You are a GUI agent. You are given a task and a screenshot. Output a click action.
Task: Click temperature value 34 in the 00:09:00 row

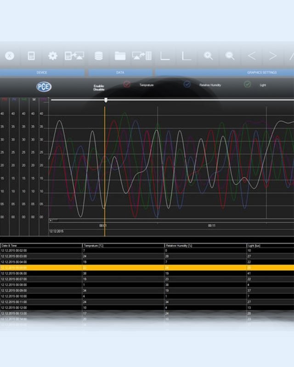85,290
